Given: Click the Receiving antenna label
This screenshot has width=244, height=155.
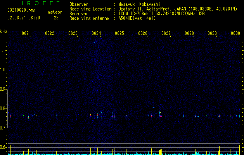Looking at the screenshot, I should [x=89, y=18].
